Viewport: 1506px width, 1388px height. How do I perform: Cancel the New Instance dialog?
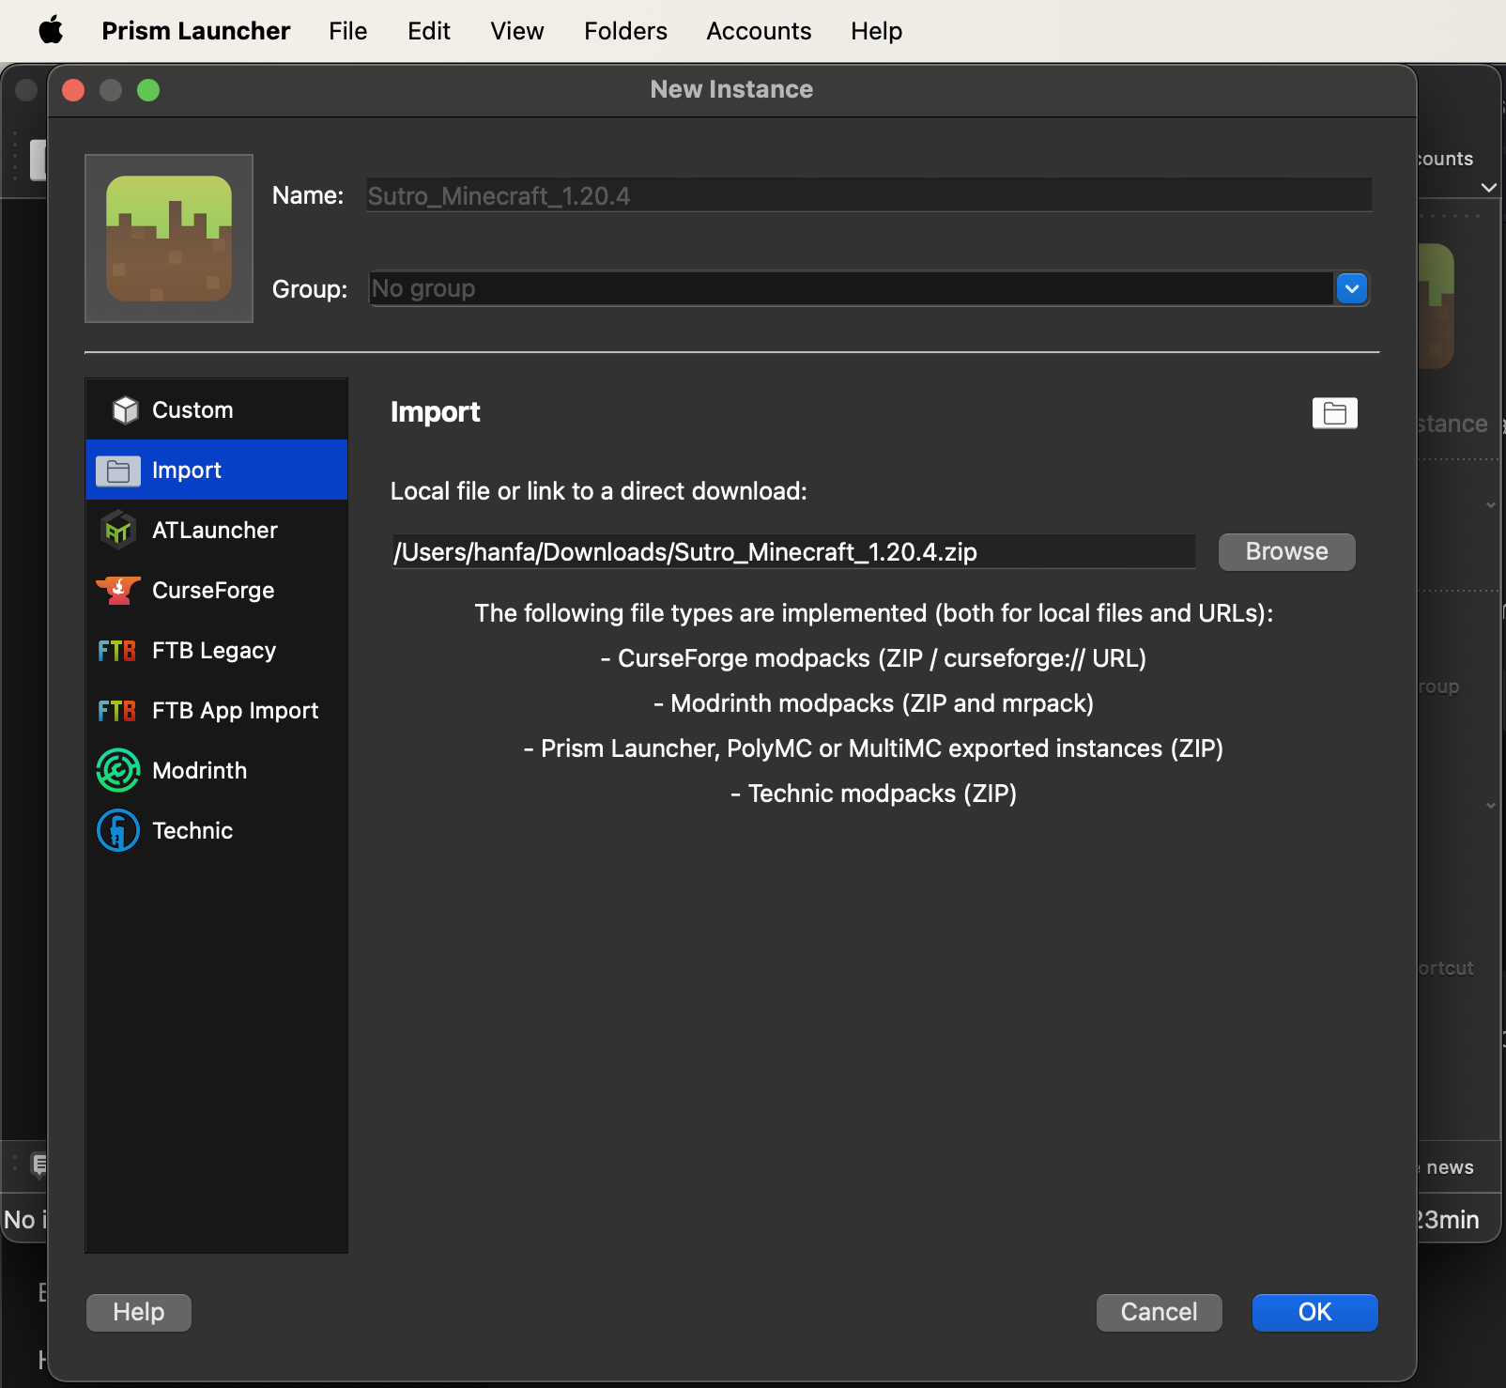[x=1159, y=1312]
